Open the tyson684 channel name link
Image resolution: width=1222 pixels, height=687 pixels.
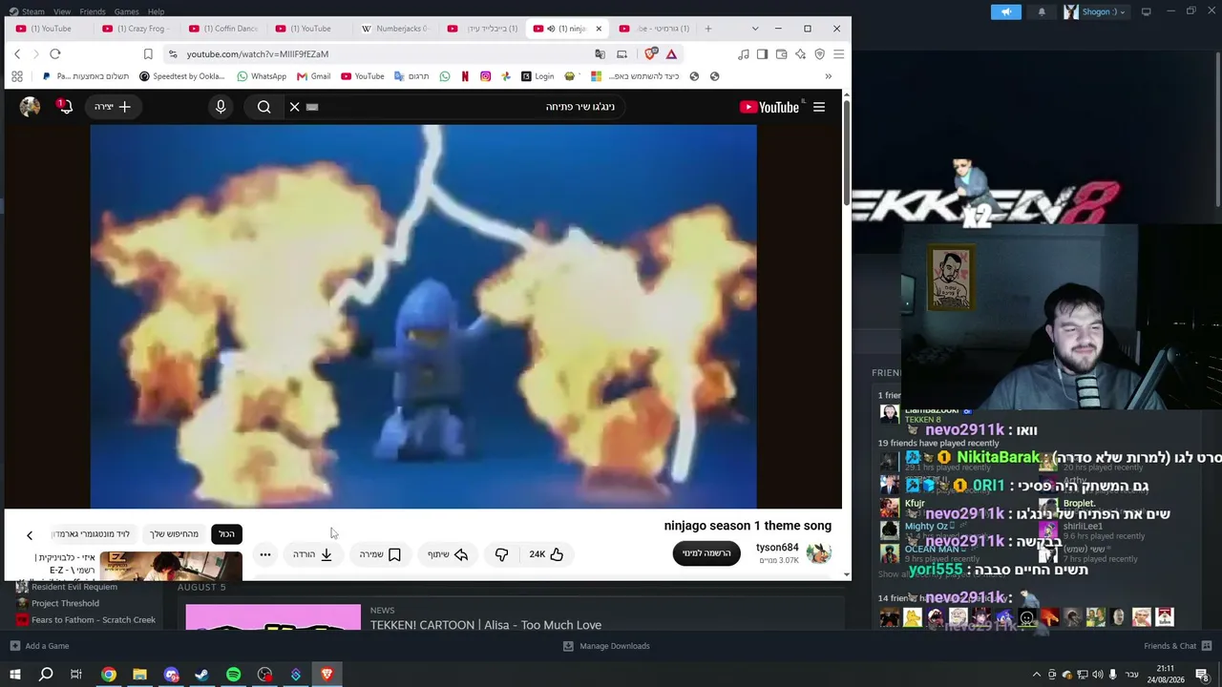(777, 548)
